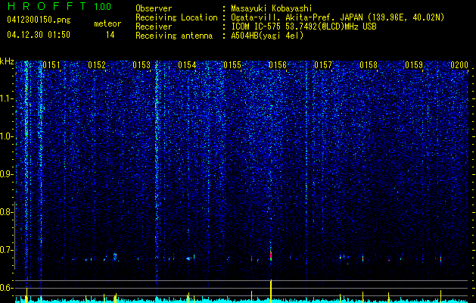Select the ICOM IC-575 receiver text
Screen dimensions: 476x303
click(x=303, y=27)
